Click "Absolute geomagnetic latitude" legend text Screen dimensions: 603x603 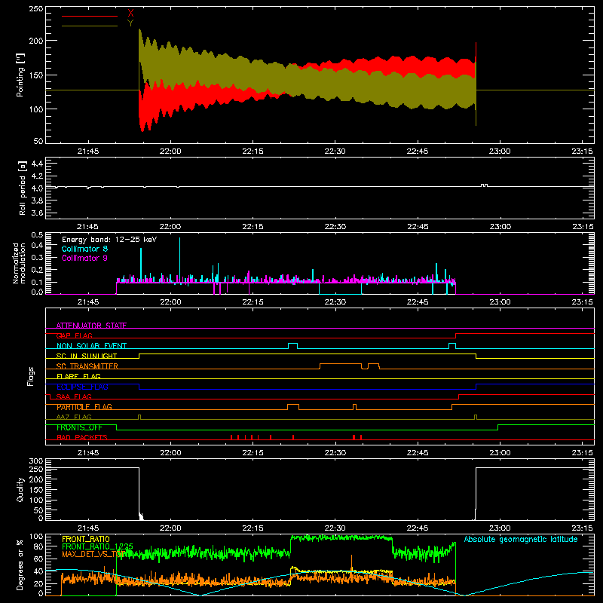(x=521, y=539)
